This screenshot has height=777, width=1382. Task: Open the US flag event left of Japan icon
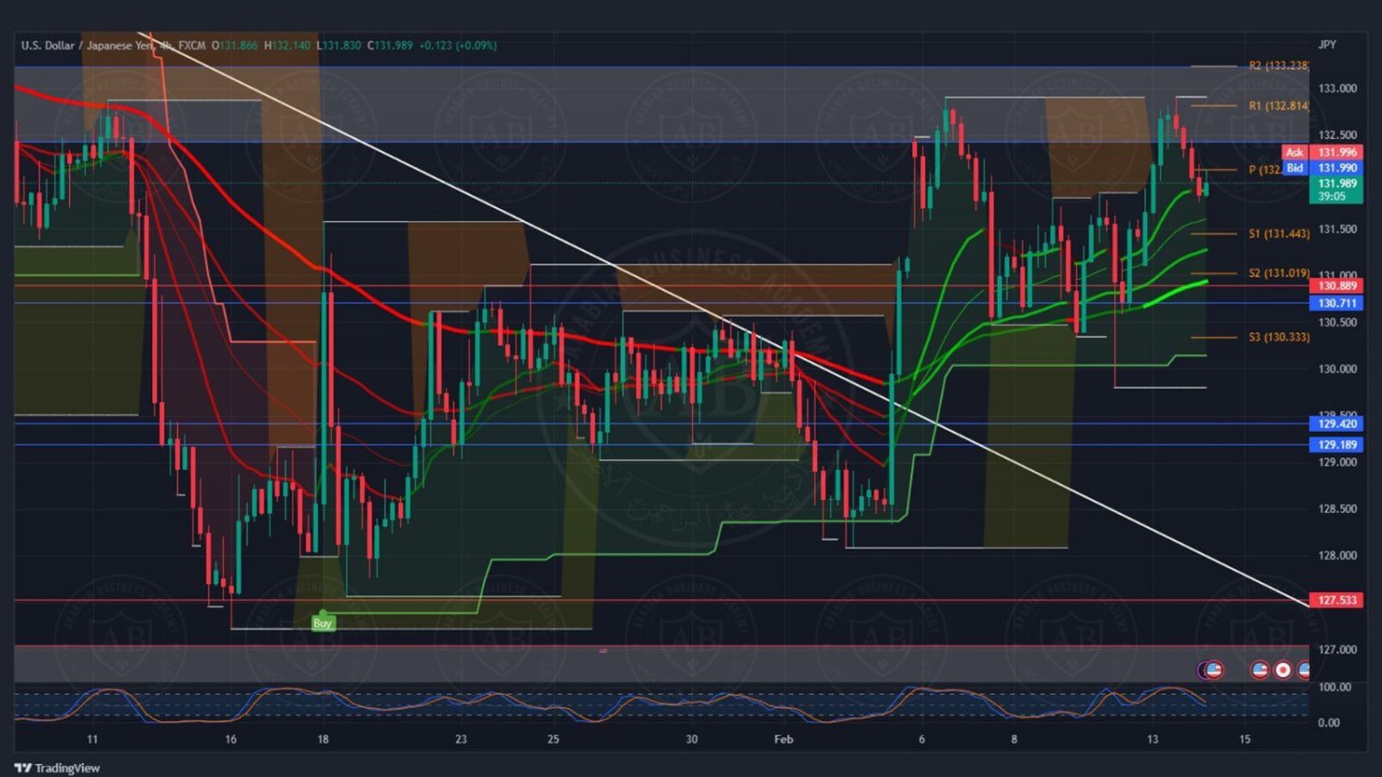click(x=1259, y=670)
